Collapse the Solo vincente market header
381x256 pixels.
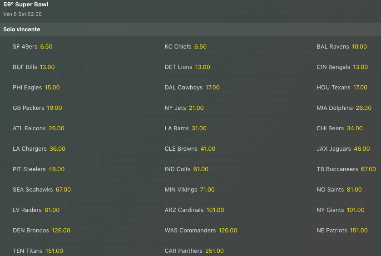[22, 30]
